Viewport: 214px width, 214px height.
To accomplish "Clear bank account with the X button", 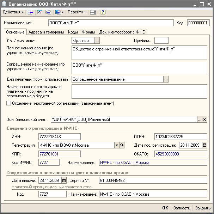I will click(x=204, y=120).
